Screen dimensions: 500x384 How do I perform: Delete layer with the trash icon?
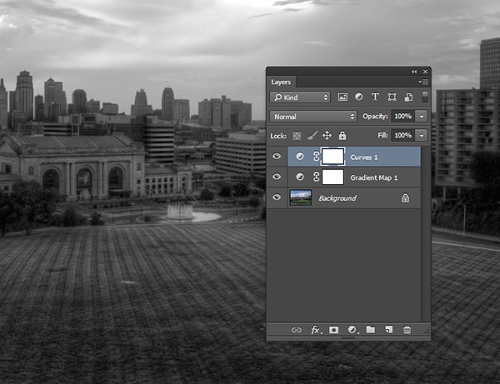[x=407, y=330]
